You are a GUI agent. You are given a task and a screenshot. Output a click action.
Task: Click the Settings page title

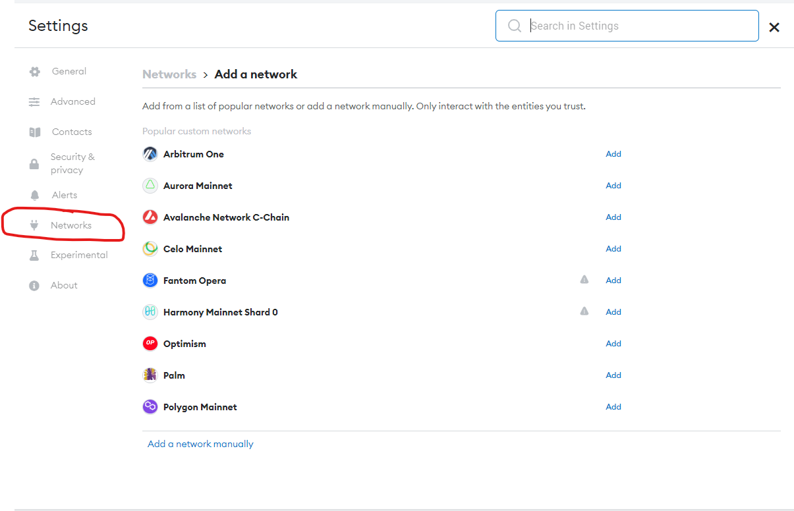(58, 26)
